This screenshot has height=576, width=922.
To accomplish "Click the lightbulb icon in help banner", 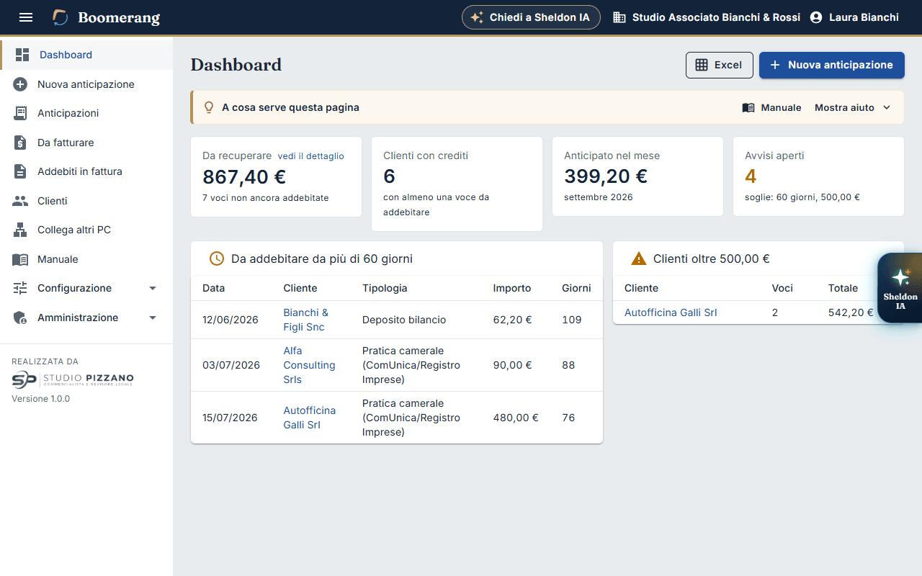I will (209, 107).
